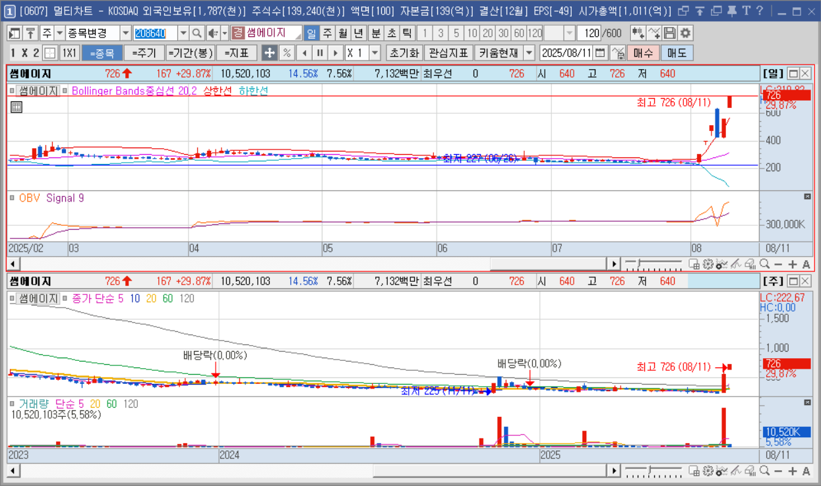This screenshot has height=486, width=821.
Task: Select the 년 yearly period button
Action: click(x=358, y=33)
